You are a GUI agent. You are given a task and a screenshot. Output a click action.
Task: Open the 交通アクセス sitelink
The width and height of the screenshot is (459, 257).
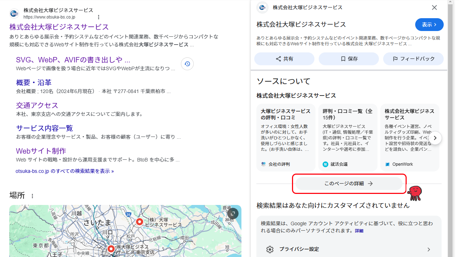[37, 105]
